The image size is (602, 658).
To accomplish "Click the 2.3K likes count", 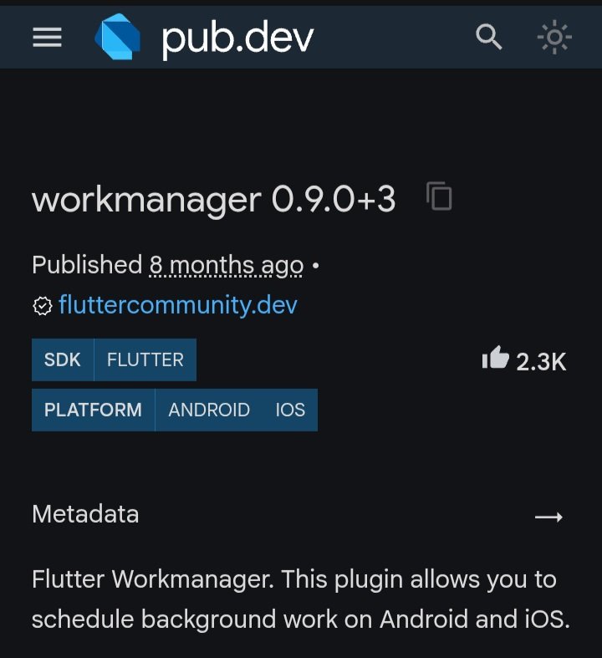I will [541, 362].
